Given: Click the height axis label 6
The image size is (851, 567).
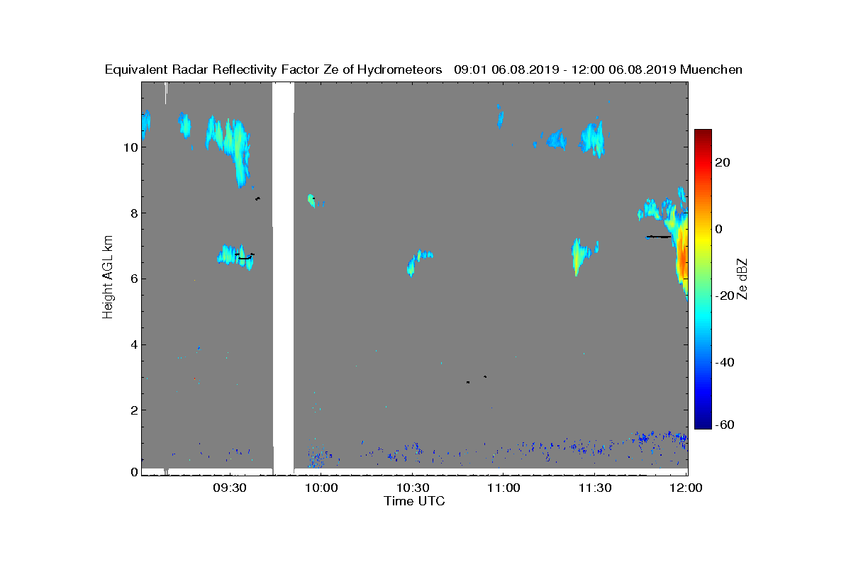Looking at the screenshot, I should [133, 279].
